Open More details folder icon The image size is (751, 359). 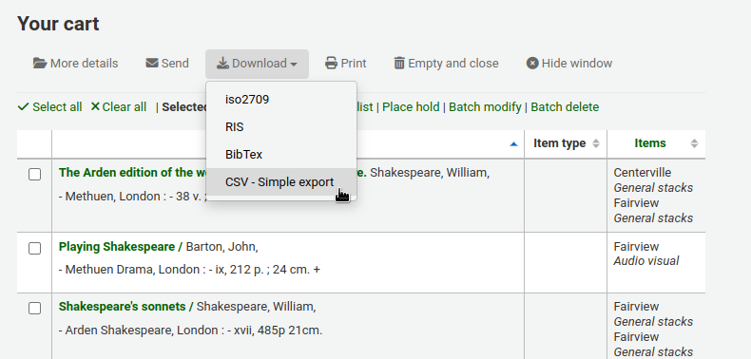coord(40,64)
